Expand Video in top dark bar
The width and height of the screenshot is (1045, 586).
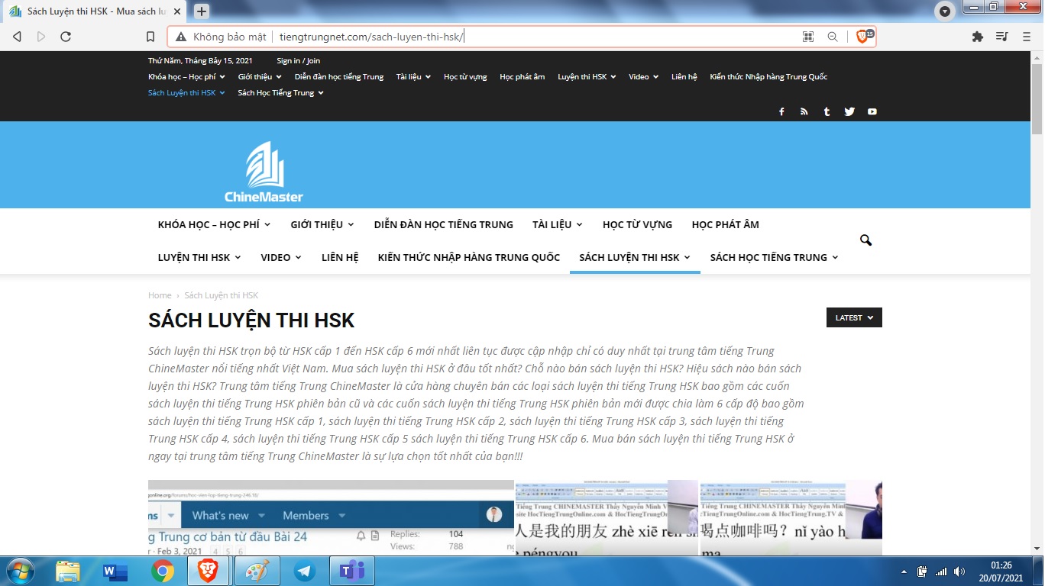[x=643, y=76]
